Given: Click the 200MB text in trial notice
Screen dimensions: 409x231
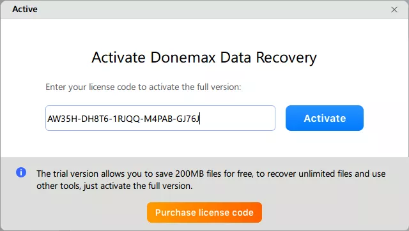Looking at the screenshot, I should click(189, 174).
